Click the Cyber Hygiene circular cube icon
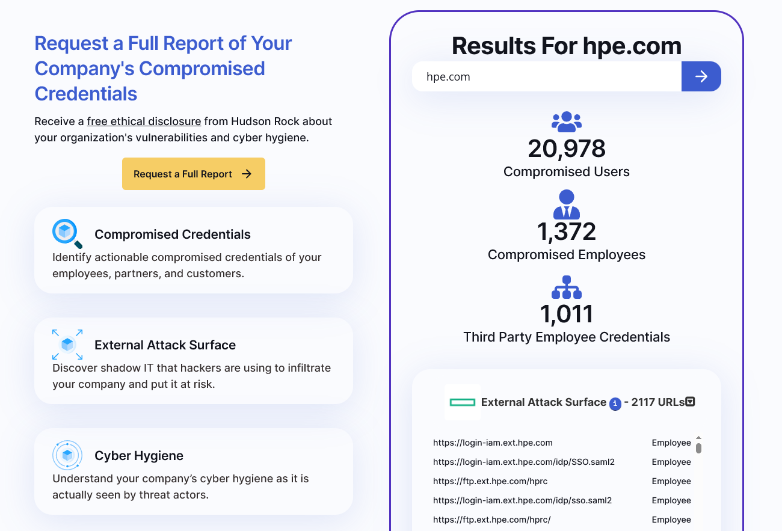The image size is (782, 531). (x=67, y=455)
